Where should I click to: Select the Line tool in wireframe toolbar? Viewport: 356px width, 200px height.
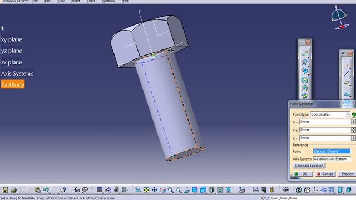(347, 73)
